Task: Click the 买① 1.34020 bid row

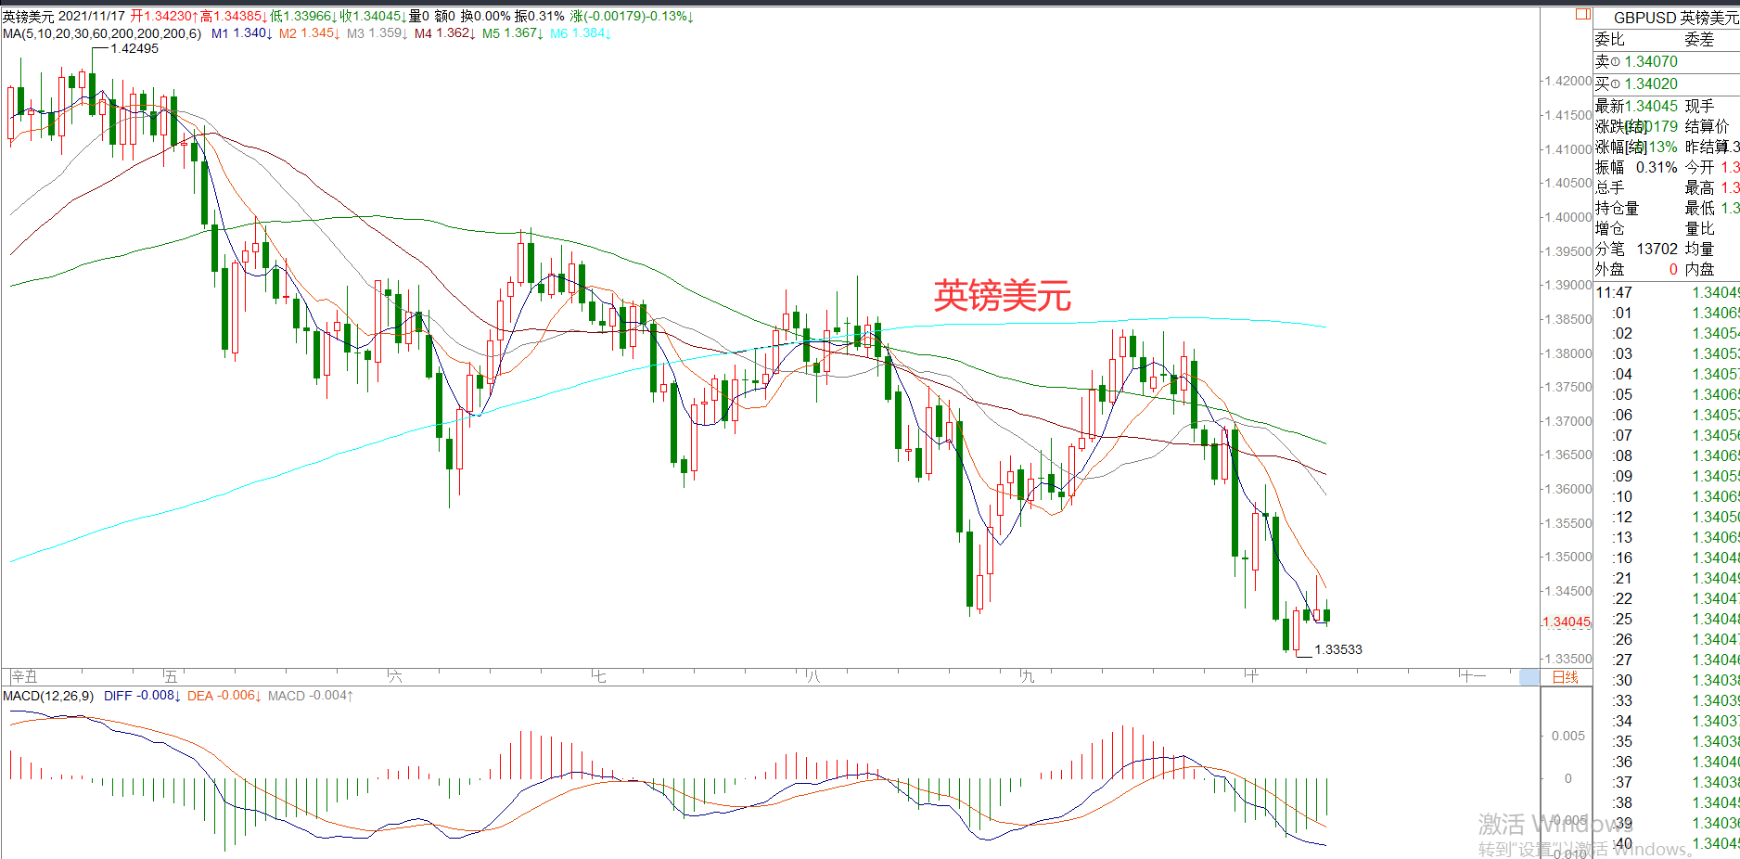Action: (x=1667, y=83)
